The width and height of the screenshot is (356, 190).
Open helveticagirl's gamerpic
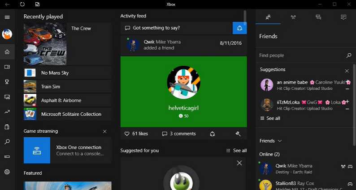pos(183,82)
